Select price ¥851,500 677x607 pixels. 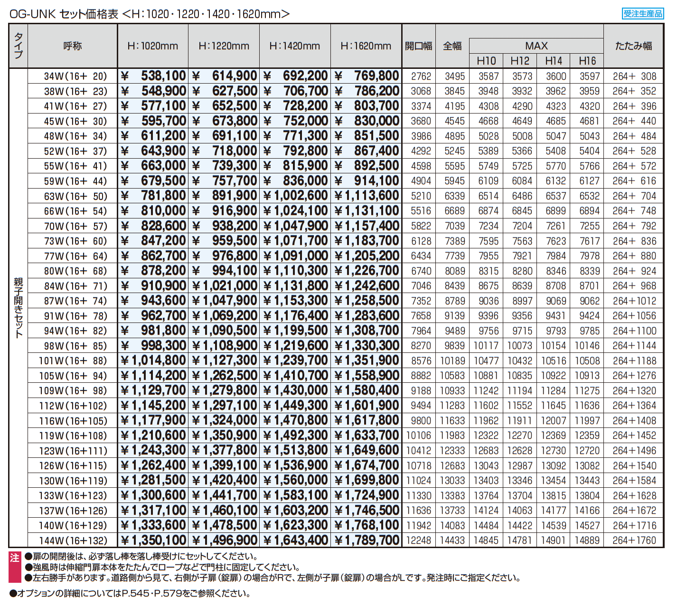(x=367, y=136)
